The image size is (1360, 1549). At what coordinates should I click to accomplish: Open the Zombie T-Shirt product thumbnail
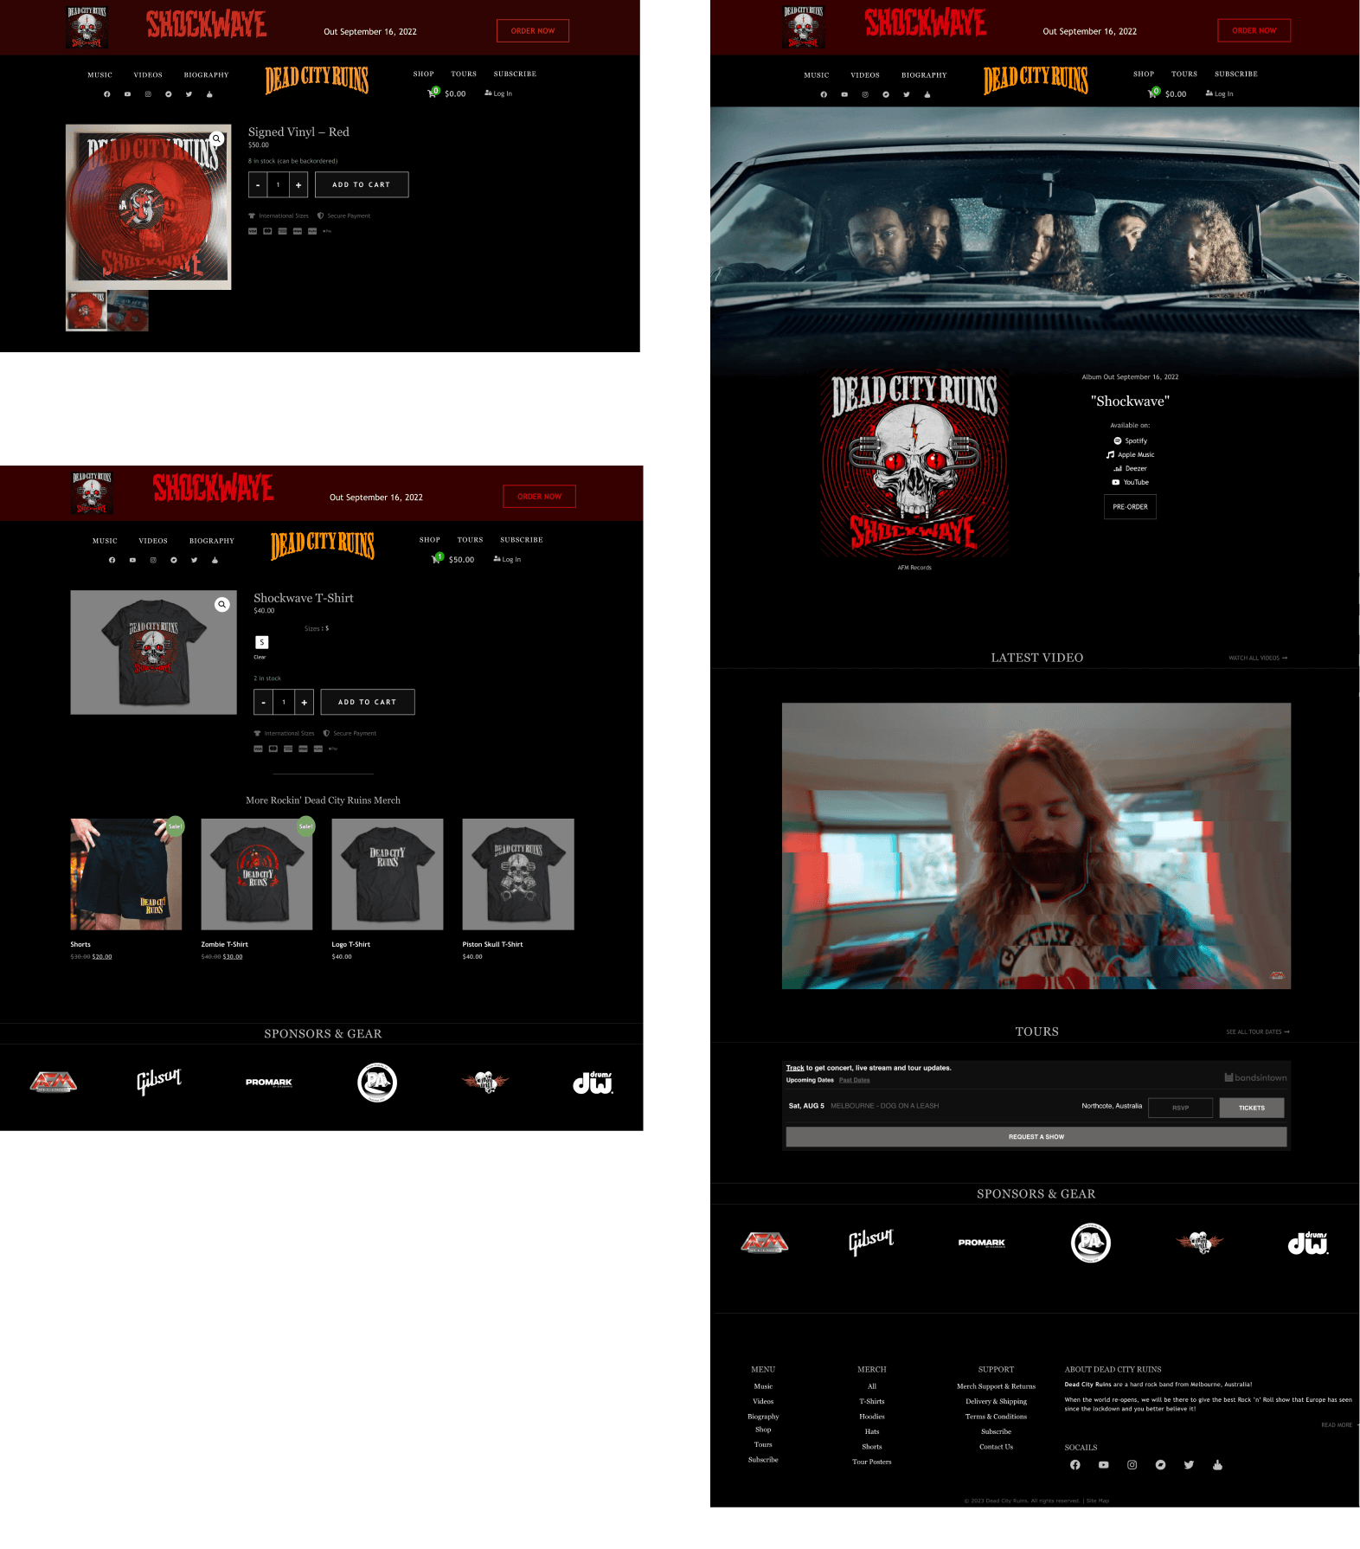pyautogui.click(x=257, y=874)
